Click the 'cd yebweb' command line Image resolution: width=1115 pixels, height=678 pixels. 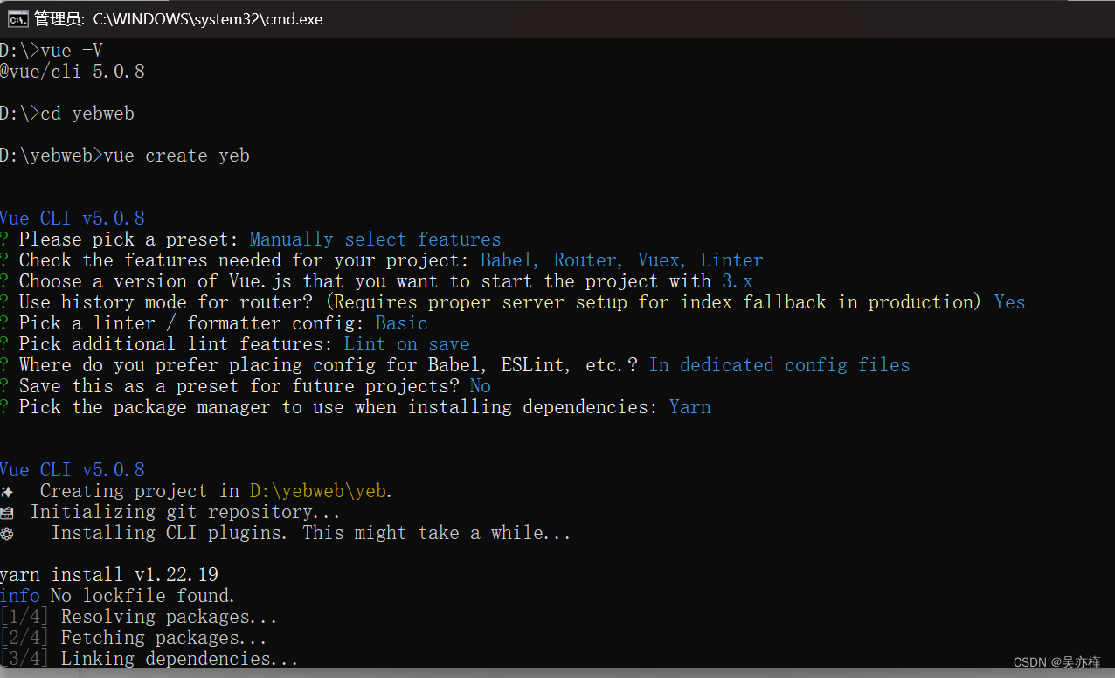tap(67, 114)
